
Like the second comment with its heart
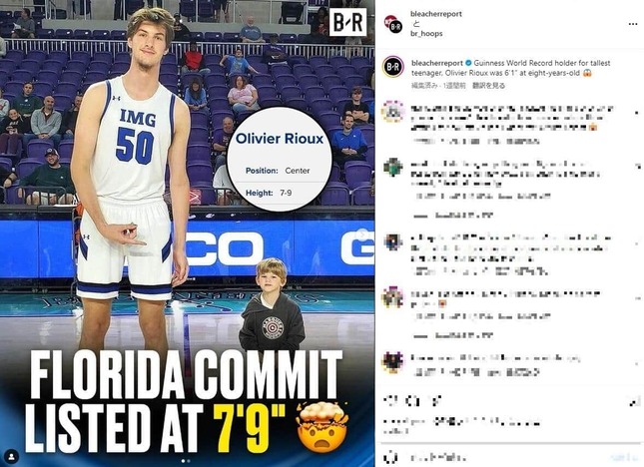coord(638,167)
